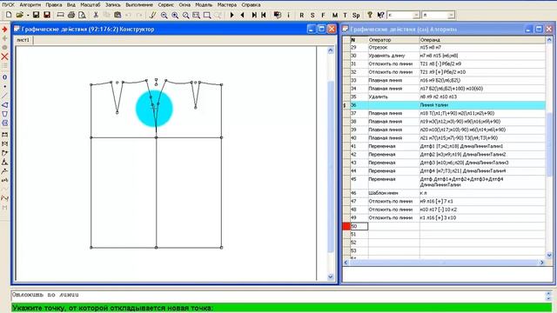
Task: Click the S toolbar button
Action: 312,15
